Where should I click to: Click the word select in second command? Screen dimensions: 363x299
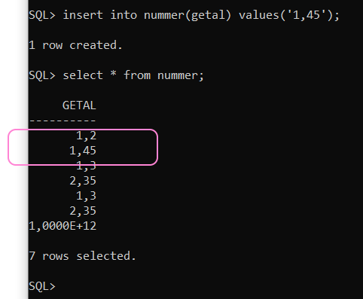(x=83, y=75)
